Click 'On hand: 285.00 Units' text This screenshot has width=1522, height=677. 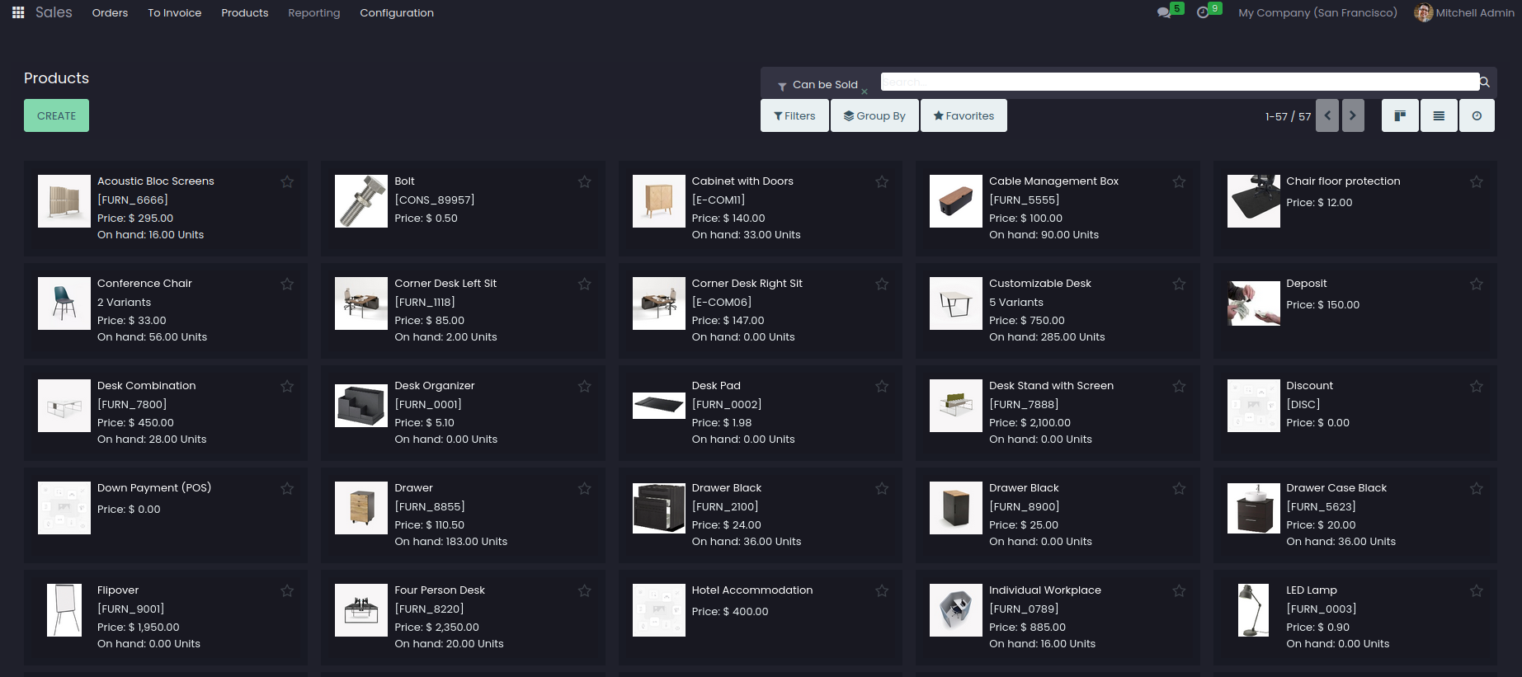click(x=1047, y=337)
